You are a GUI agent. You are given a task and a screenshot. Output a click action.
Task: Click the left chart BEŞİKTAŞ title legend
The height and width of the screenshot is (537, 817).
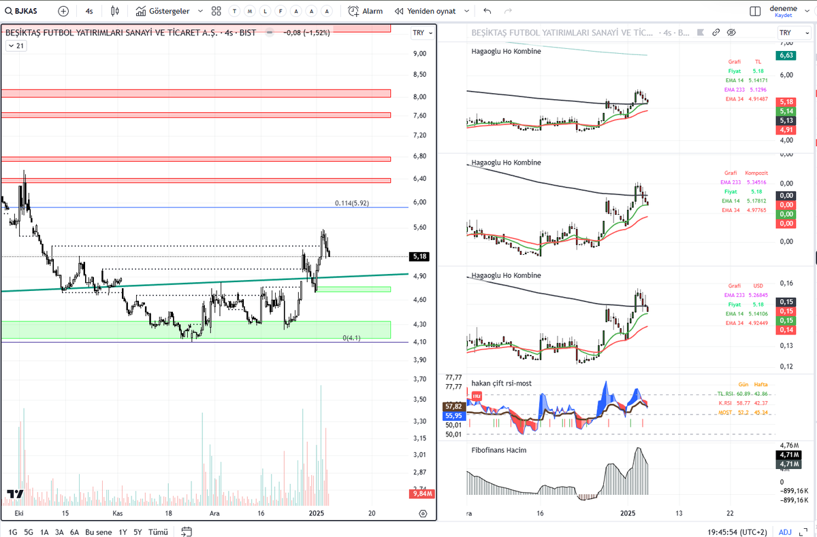(x=130, y=32)
